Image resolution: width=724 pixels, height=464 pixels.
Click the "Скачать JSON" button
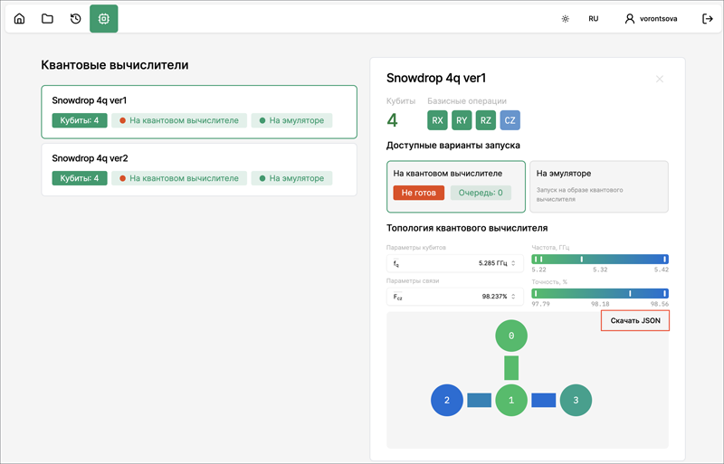[x=635, y=321]
